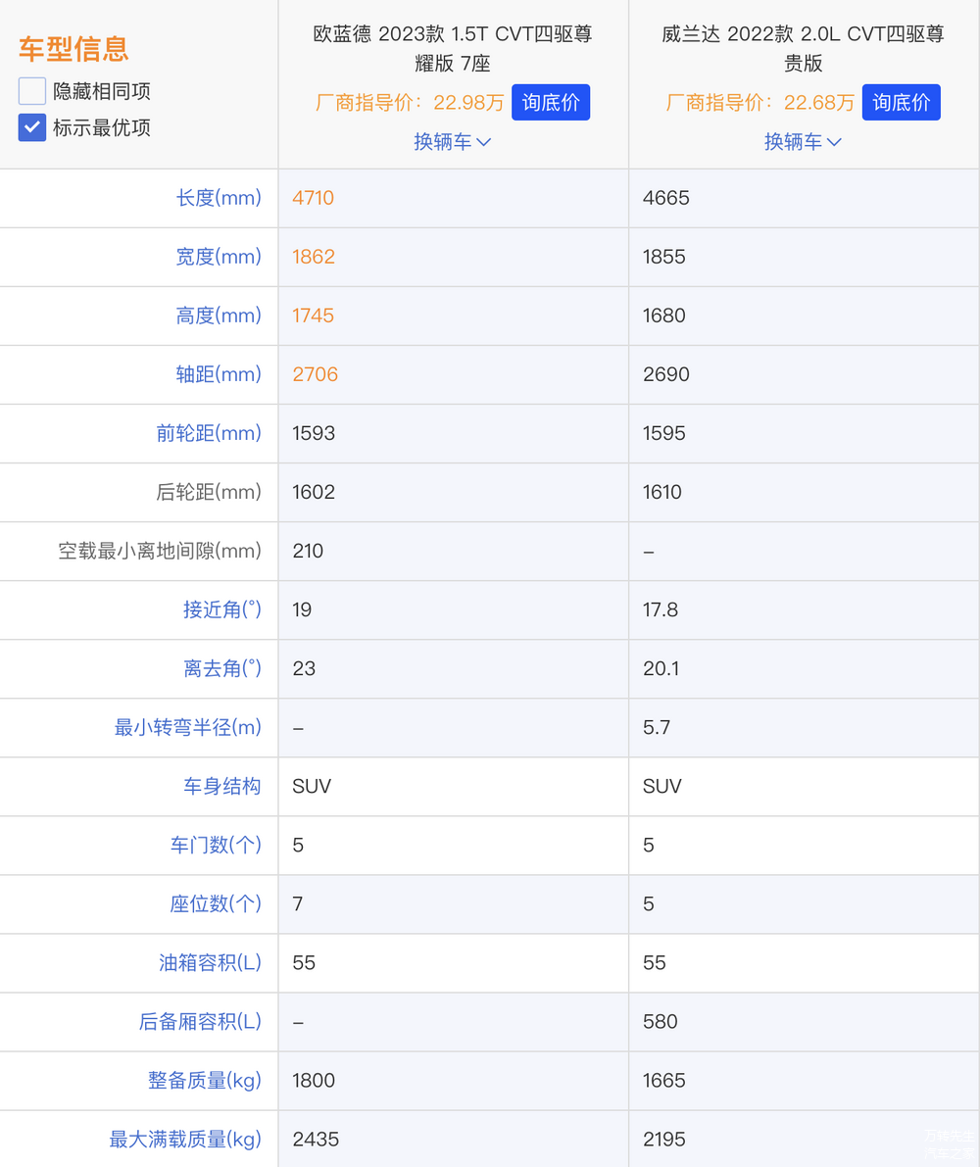Click the 后备厢容积(L) parameter link
The image size is (980, 1167).
200,1021
